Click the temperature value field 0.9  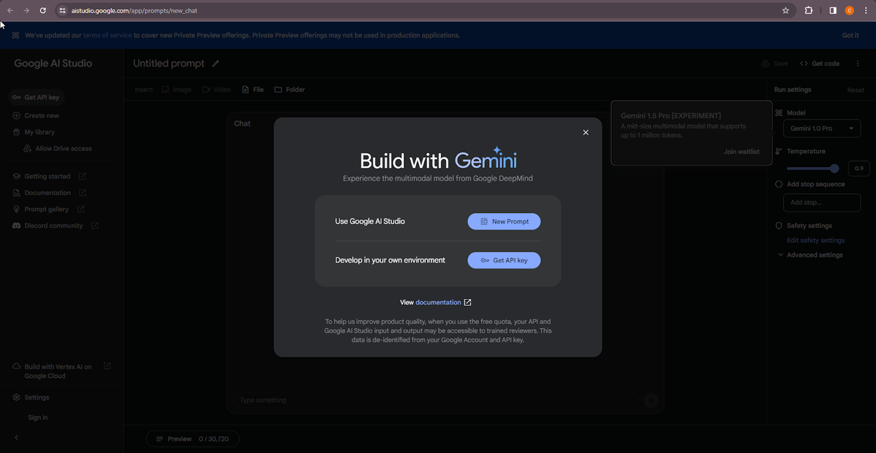point(858,169)
